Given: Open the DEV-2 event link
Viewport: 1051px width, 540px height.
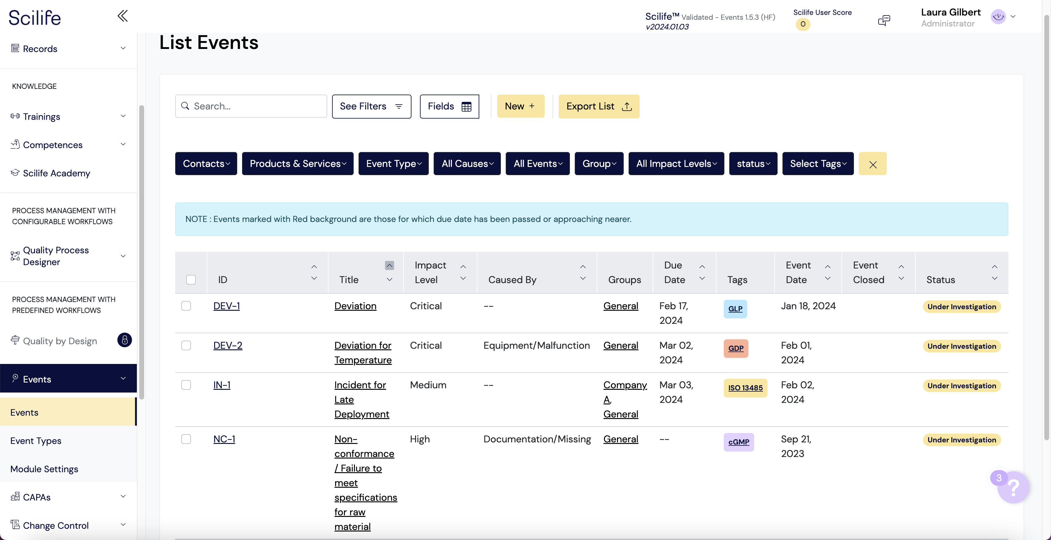Looking at the screenshot, I should tap(228, 345).
